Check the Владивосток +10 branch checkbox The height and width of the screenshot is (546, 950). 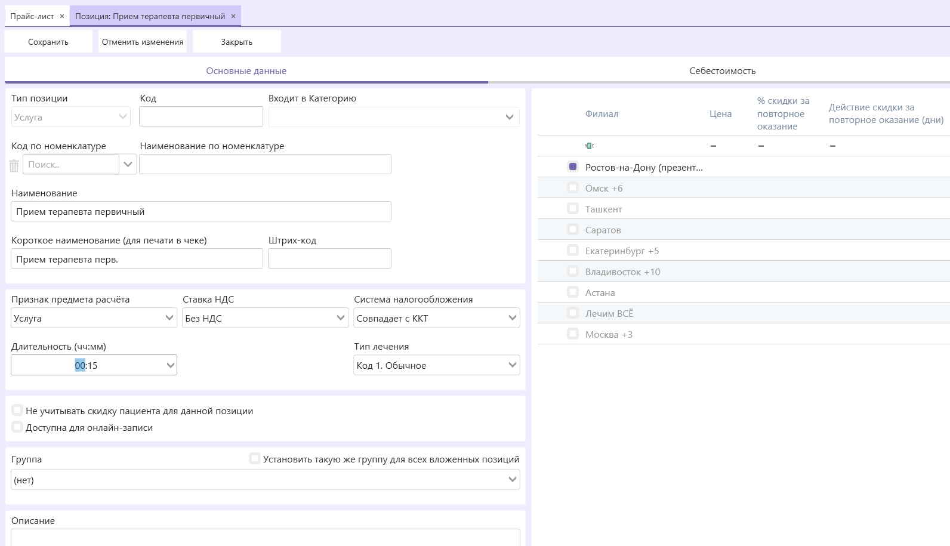(573, 271)
